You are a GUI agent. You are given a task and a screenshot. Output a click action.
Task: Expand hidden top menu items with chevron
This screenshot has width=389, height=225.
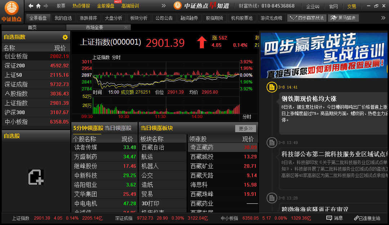164,6
